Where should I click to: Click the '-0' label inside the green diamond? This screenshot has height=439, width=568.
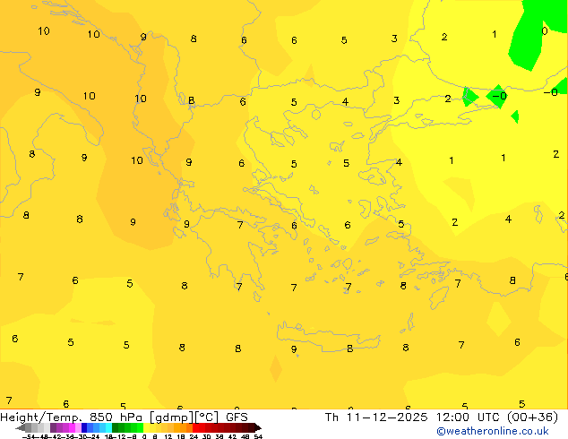click(x=500, y=96)
